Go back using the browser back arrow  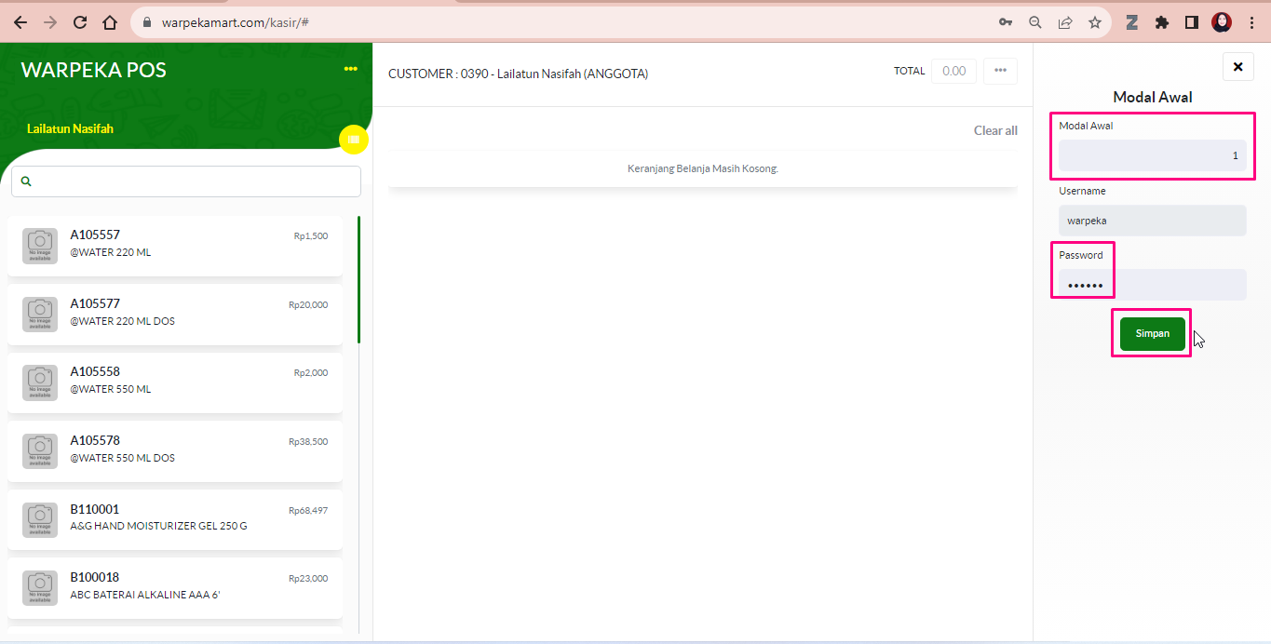coord(20,22)
